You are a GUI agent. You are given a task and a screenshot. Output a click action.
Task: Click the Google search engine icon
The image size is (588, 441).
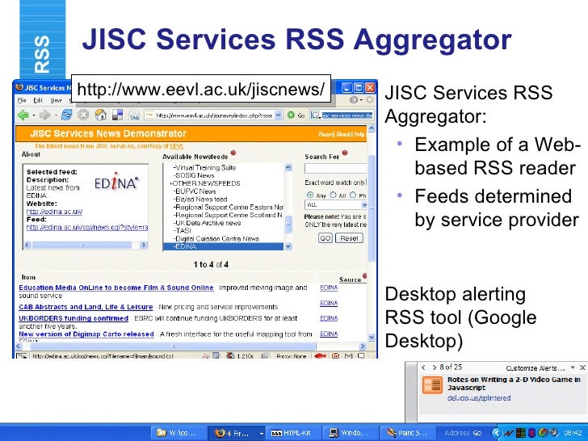(x=315, y=115)
